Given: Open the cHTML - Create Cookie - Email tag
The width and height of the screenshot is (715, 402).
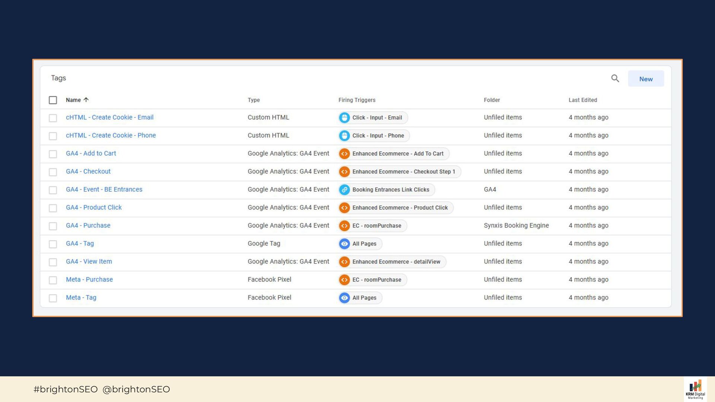Looking at the screenshot, I should 109,117.
